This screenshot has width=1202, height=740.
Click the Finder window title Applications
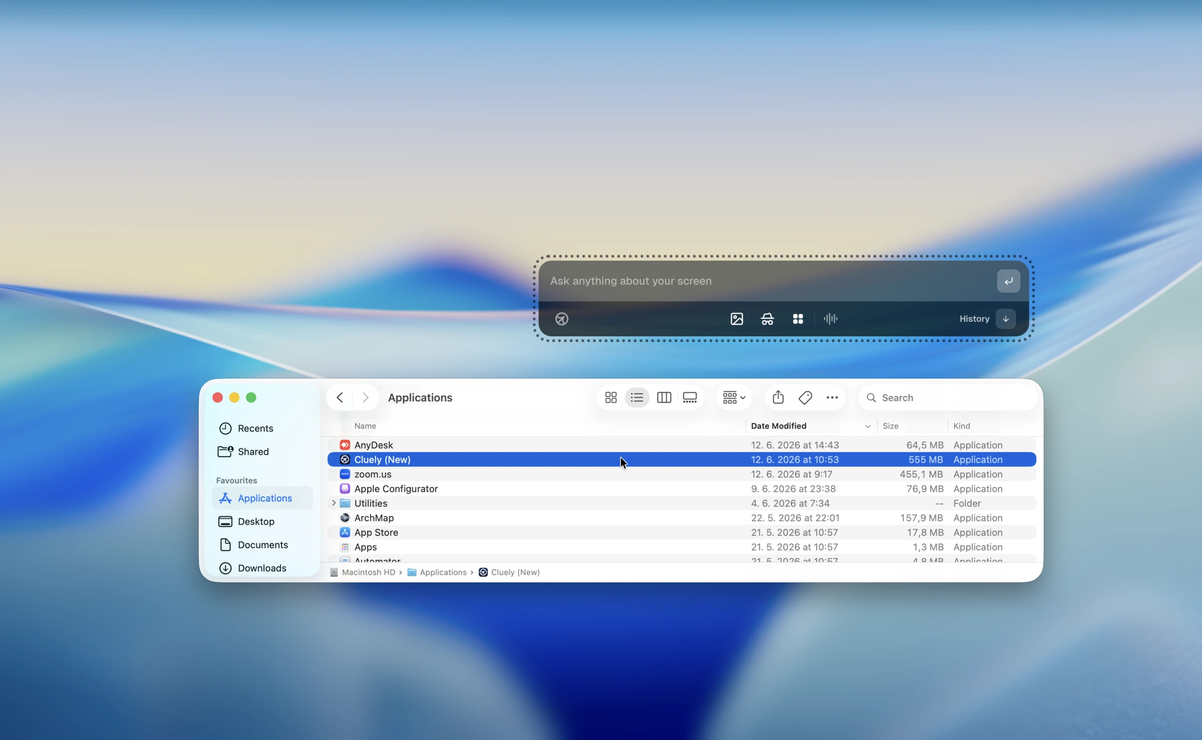[420, 397]
